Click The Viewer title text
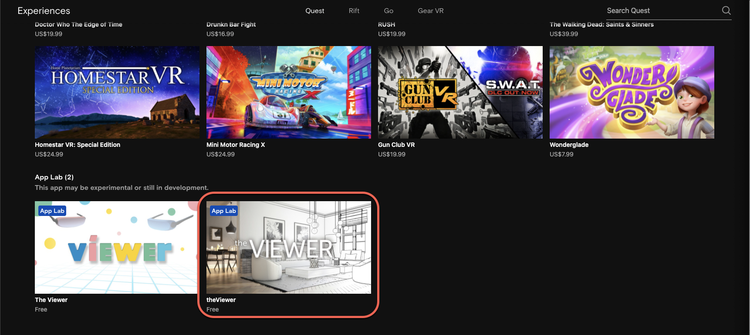 point(51,300)
